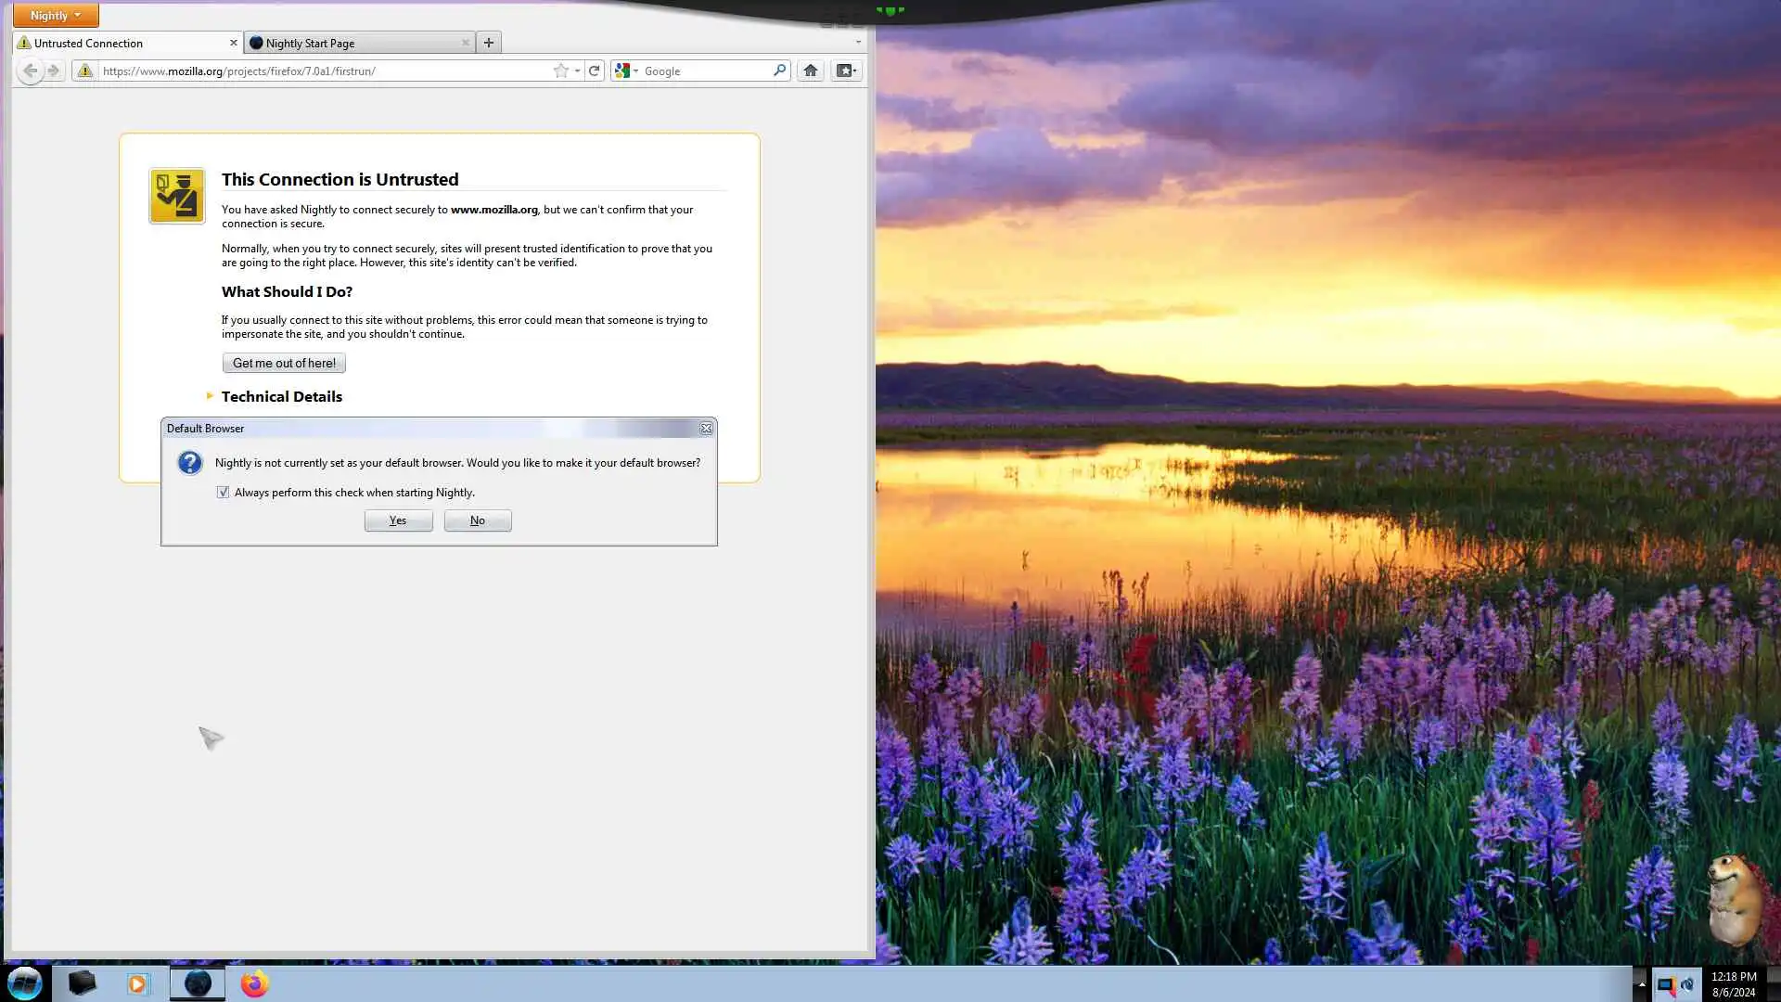The width and height of the screenshot is (1781, 1002).
Task: Open the bookmarks menu button
Action: (845, 71)
